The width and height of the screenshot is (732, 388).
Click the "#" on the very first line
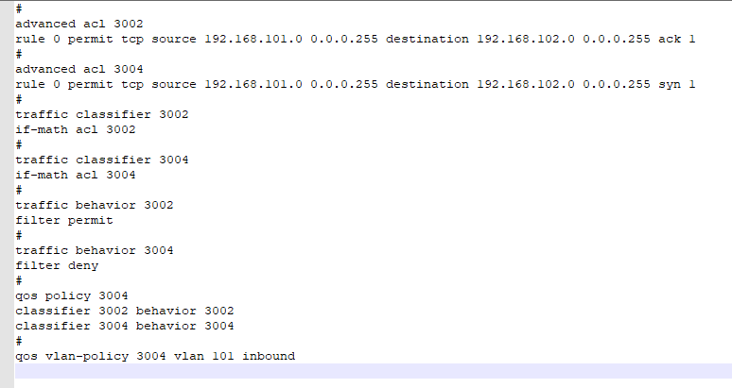click(x=19, y=8)
